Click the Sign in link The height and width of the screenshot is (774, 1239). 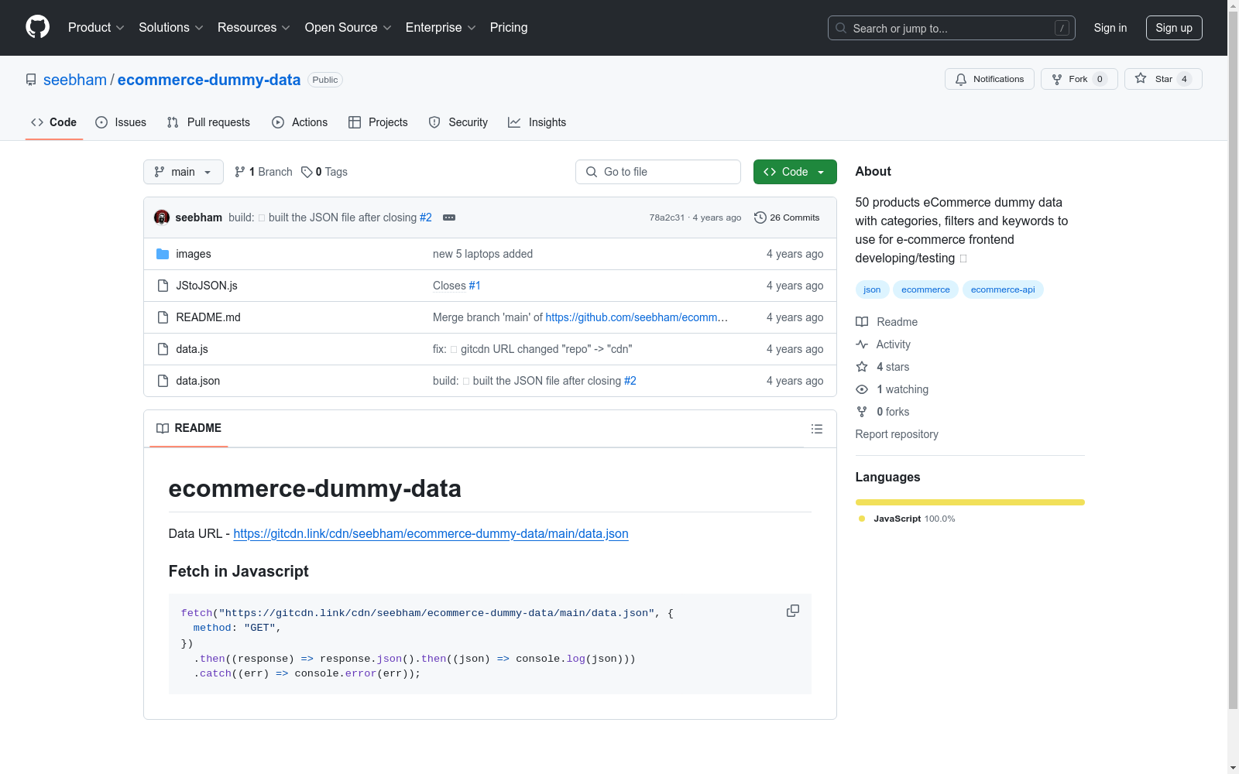click(1110, 28)
